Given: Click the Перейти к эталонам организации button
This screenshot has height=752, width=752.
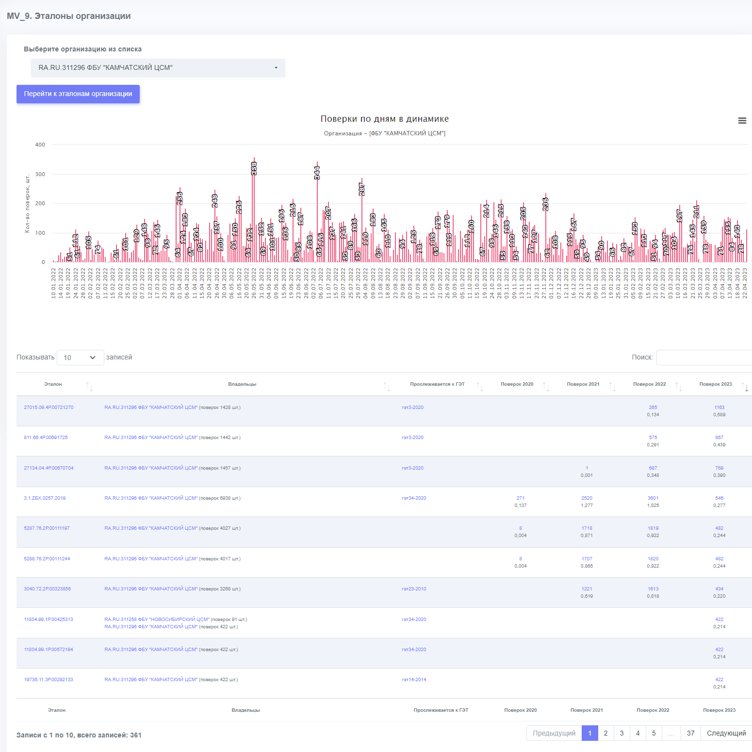Looking at the screenshot, I should pyautogui.click(x=78, y=94).
